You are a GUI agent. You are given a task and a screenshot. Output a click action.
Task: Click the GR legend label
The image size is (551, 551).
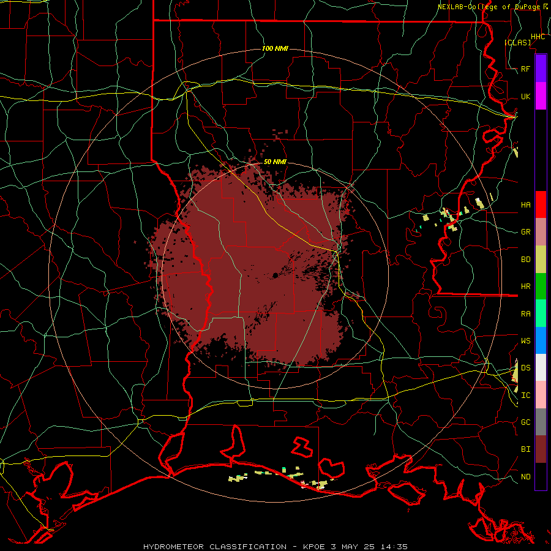tap(526, 232)
